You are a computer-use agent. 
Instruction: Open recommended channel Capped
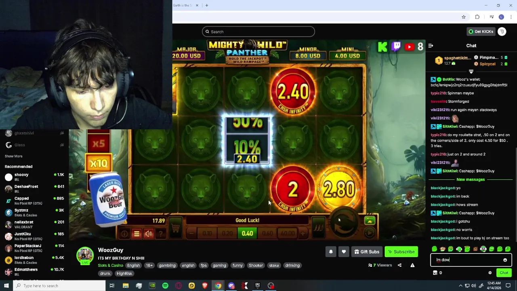coord(34,200)
